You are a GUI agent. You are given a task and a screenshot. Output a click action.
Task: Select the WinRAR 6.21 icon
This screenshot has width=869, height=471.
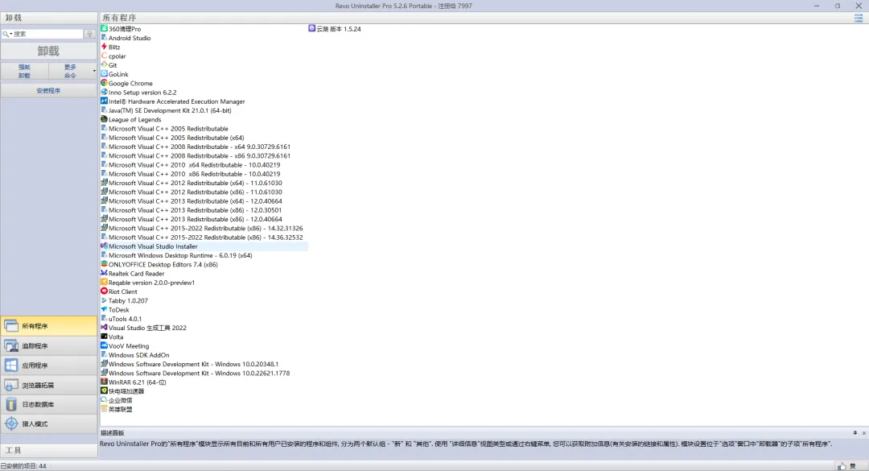[x=104, y=382]
